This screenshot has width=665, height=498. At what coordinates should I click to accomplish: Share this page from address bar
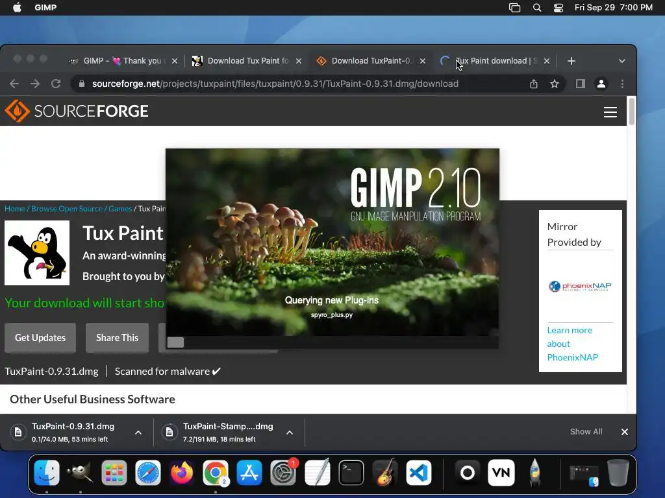534,84
